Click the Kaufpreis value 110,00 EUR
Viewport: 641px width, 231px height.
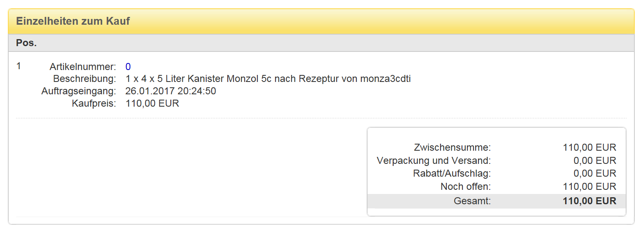tap(152, 103)
